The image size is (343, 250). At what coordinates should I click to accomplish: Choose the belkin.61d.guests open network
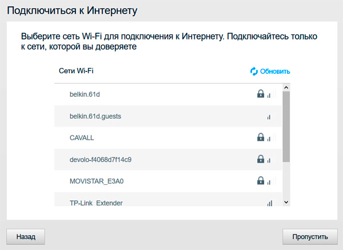pyautogui.click(x=95, y=116)
